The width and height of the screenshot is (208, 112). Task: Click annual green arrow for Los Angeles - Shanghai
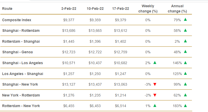(185, 74)
